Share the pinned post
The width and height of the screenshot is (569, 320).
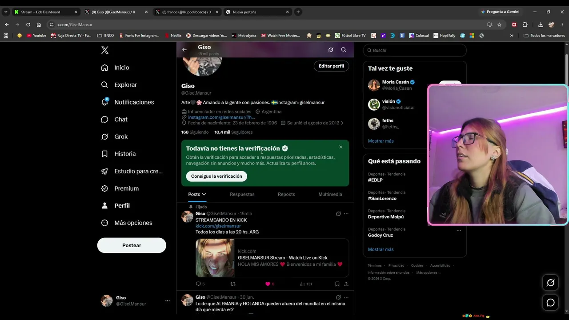tap(346, 284)
